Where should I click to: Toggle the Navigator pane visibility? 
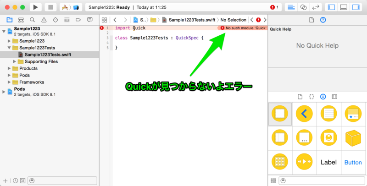331,7
